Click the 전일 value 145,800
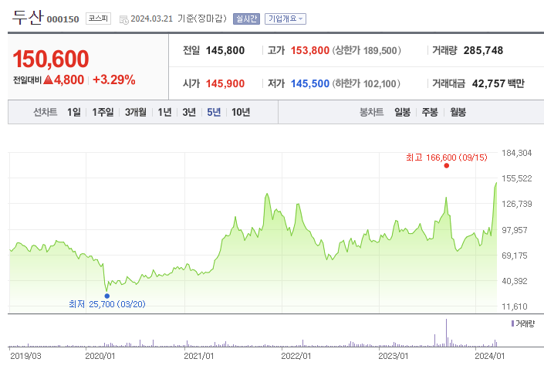 tap(225, 51)
